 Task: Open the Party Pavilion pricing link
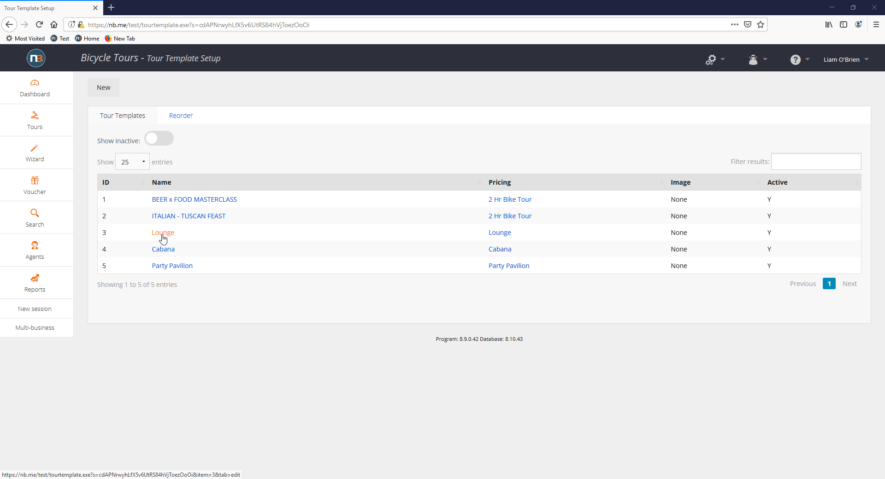coord(509,266)
